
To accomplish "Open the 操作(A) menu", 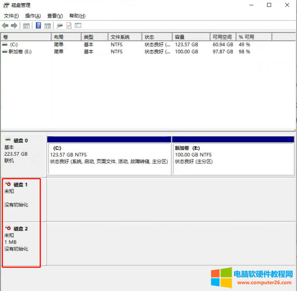I will tap(33, 16).
